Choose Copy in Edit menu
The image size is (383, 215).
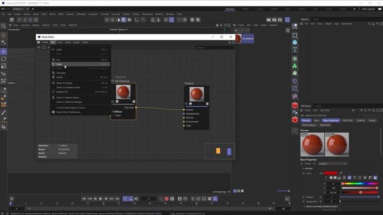point(80,64)
